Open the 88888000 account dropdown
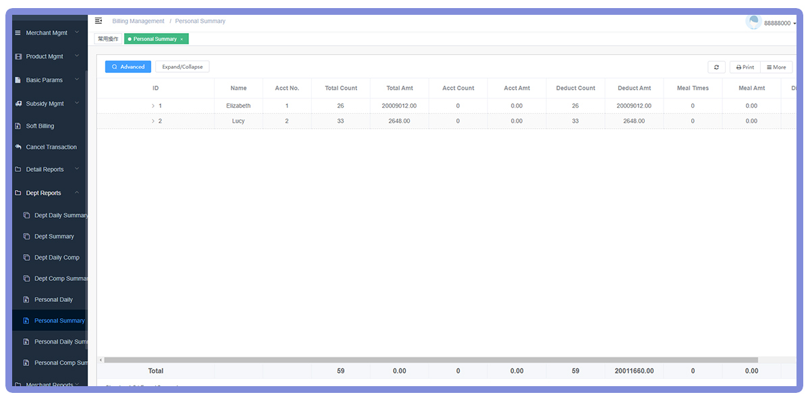 click(x=780, y=24)
